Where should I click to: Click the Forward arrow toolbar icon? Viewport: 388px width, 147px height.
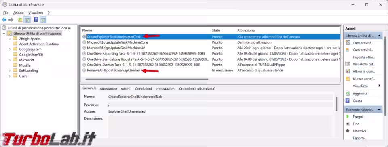(x=11, y=20)
